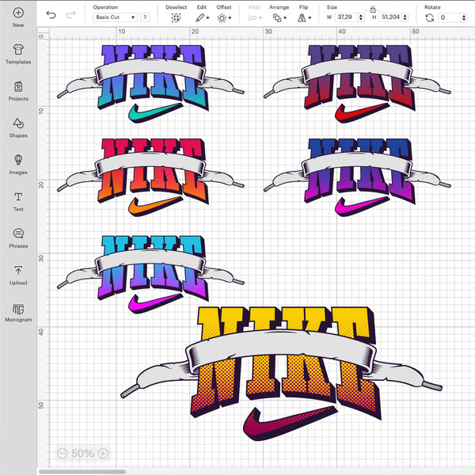Click the Align icon
Image resolution: width=475 pixels, height=475 pixels.
(253, 18)
